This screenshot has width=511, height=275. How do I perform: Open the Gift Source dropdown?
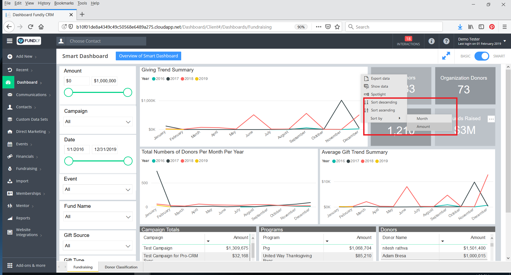[x=98, y=246]
